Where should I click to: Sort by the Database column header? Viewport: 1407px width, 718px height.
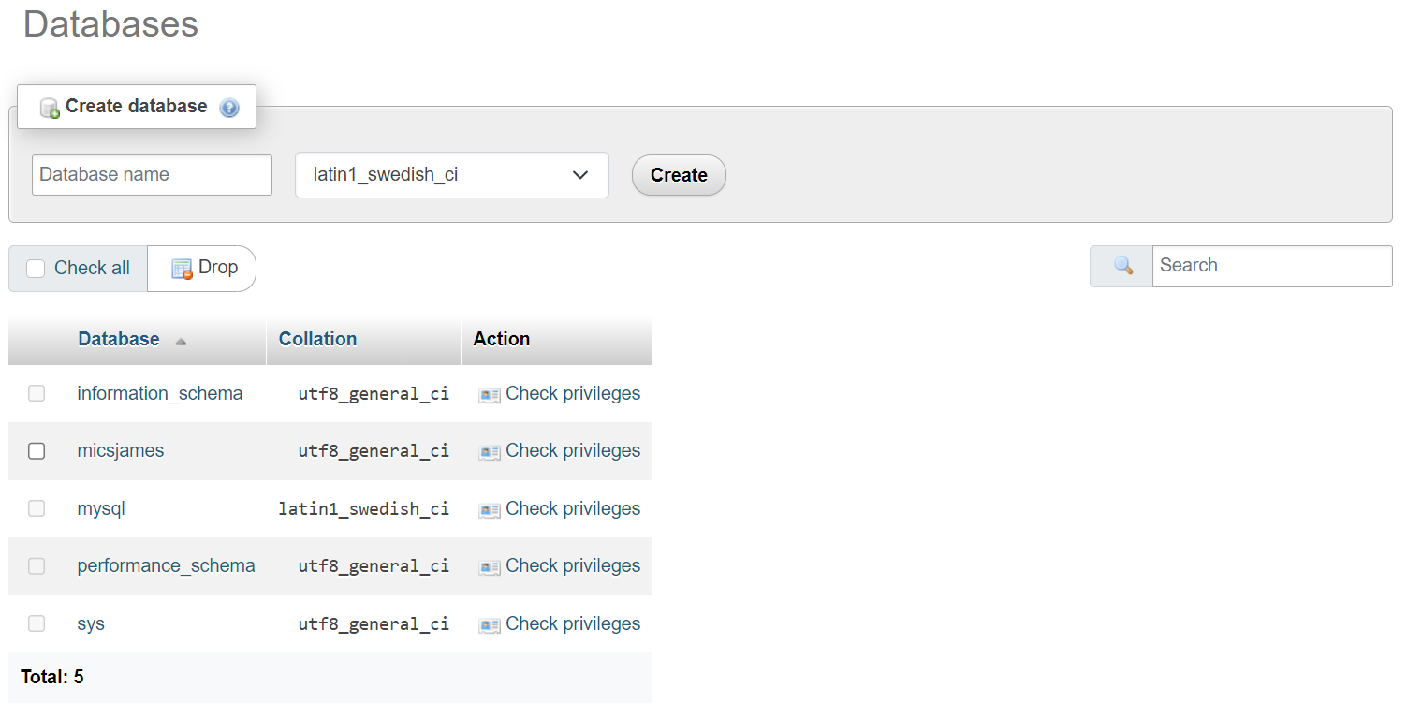point(119,339)
